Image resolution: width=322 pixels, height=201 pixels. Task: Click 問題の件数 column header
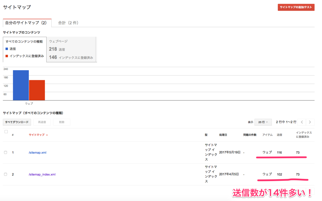tap(250, 135)
